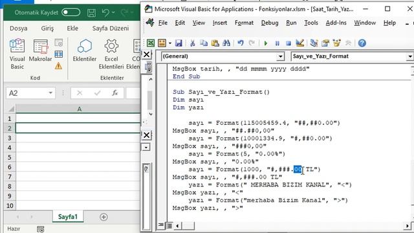
Task: Select Dosya tab in Excel
Action: pos(19,28)
